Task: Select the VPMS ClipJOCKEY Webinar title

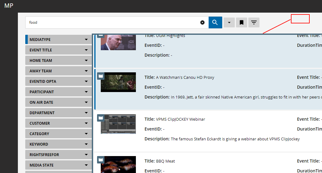Action: [x=180, y=119]
